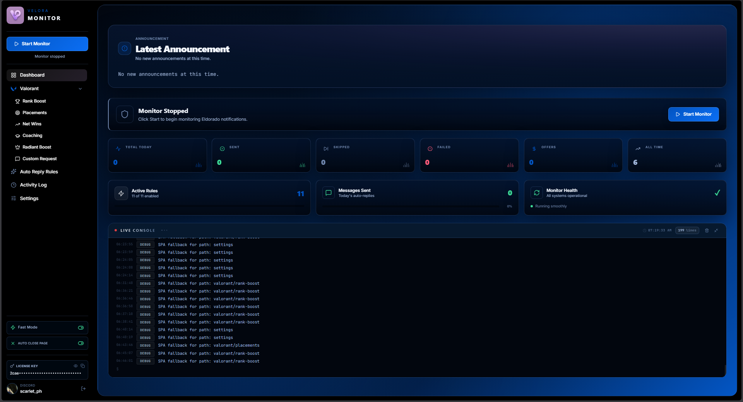The width and height of the screenshot is (743, 402).
Task: Click the Active Rules count 11
Action: (301, 194)
